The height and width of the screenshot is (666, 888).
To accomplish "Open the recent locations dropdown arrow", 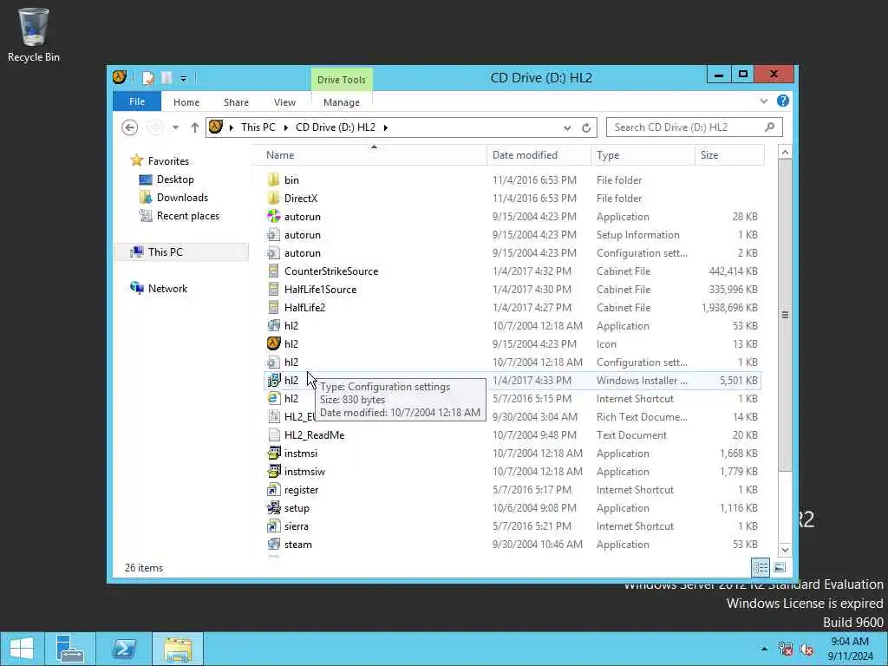I will tap(175, 128).
